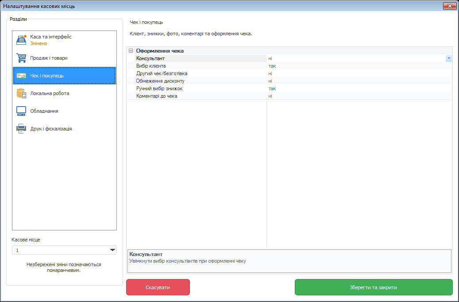Collapse the Оформлення чека group
Image resolution: width=459 pixels, height=302 pixels.
click(131, 50)
